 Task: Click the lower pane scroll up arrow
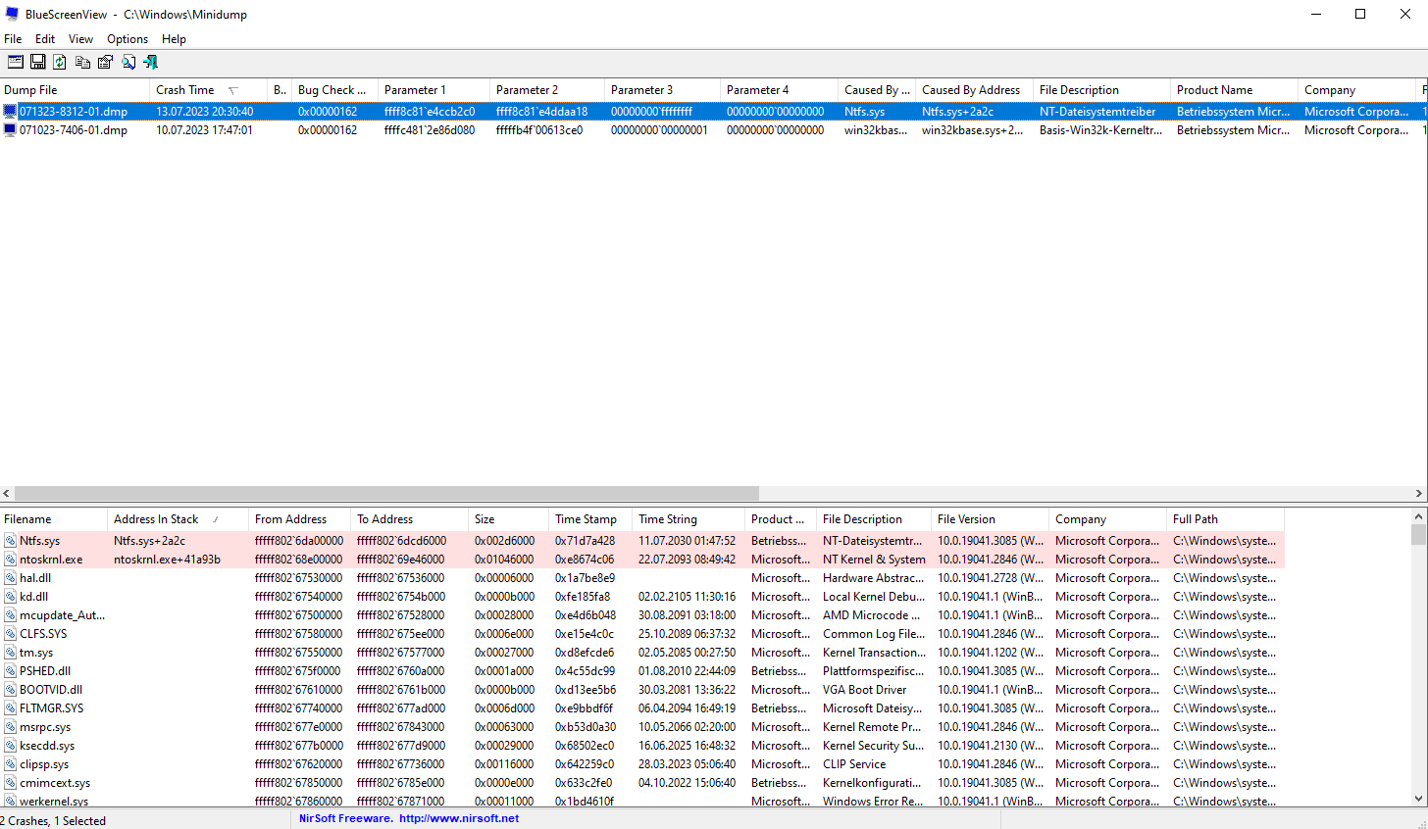coord(1419,516)
